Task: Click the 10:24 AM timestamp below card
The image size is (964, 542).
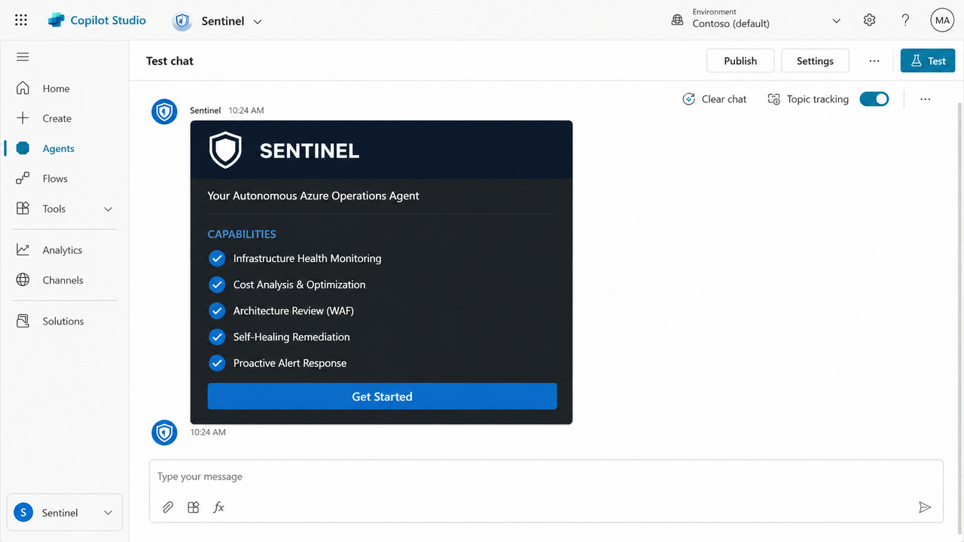Action: point(208,432)
